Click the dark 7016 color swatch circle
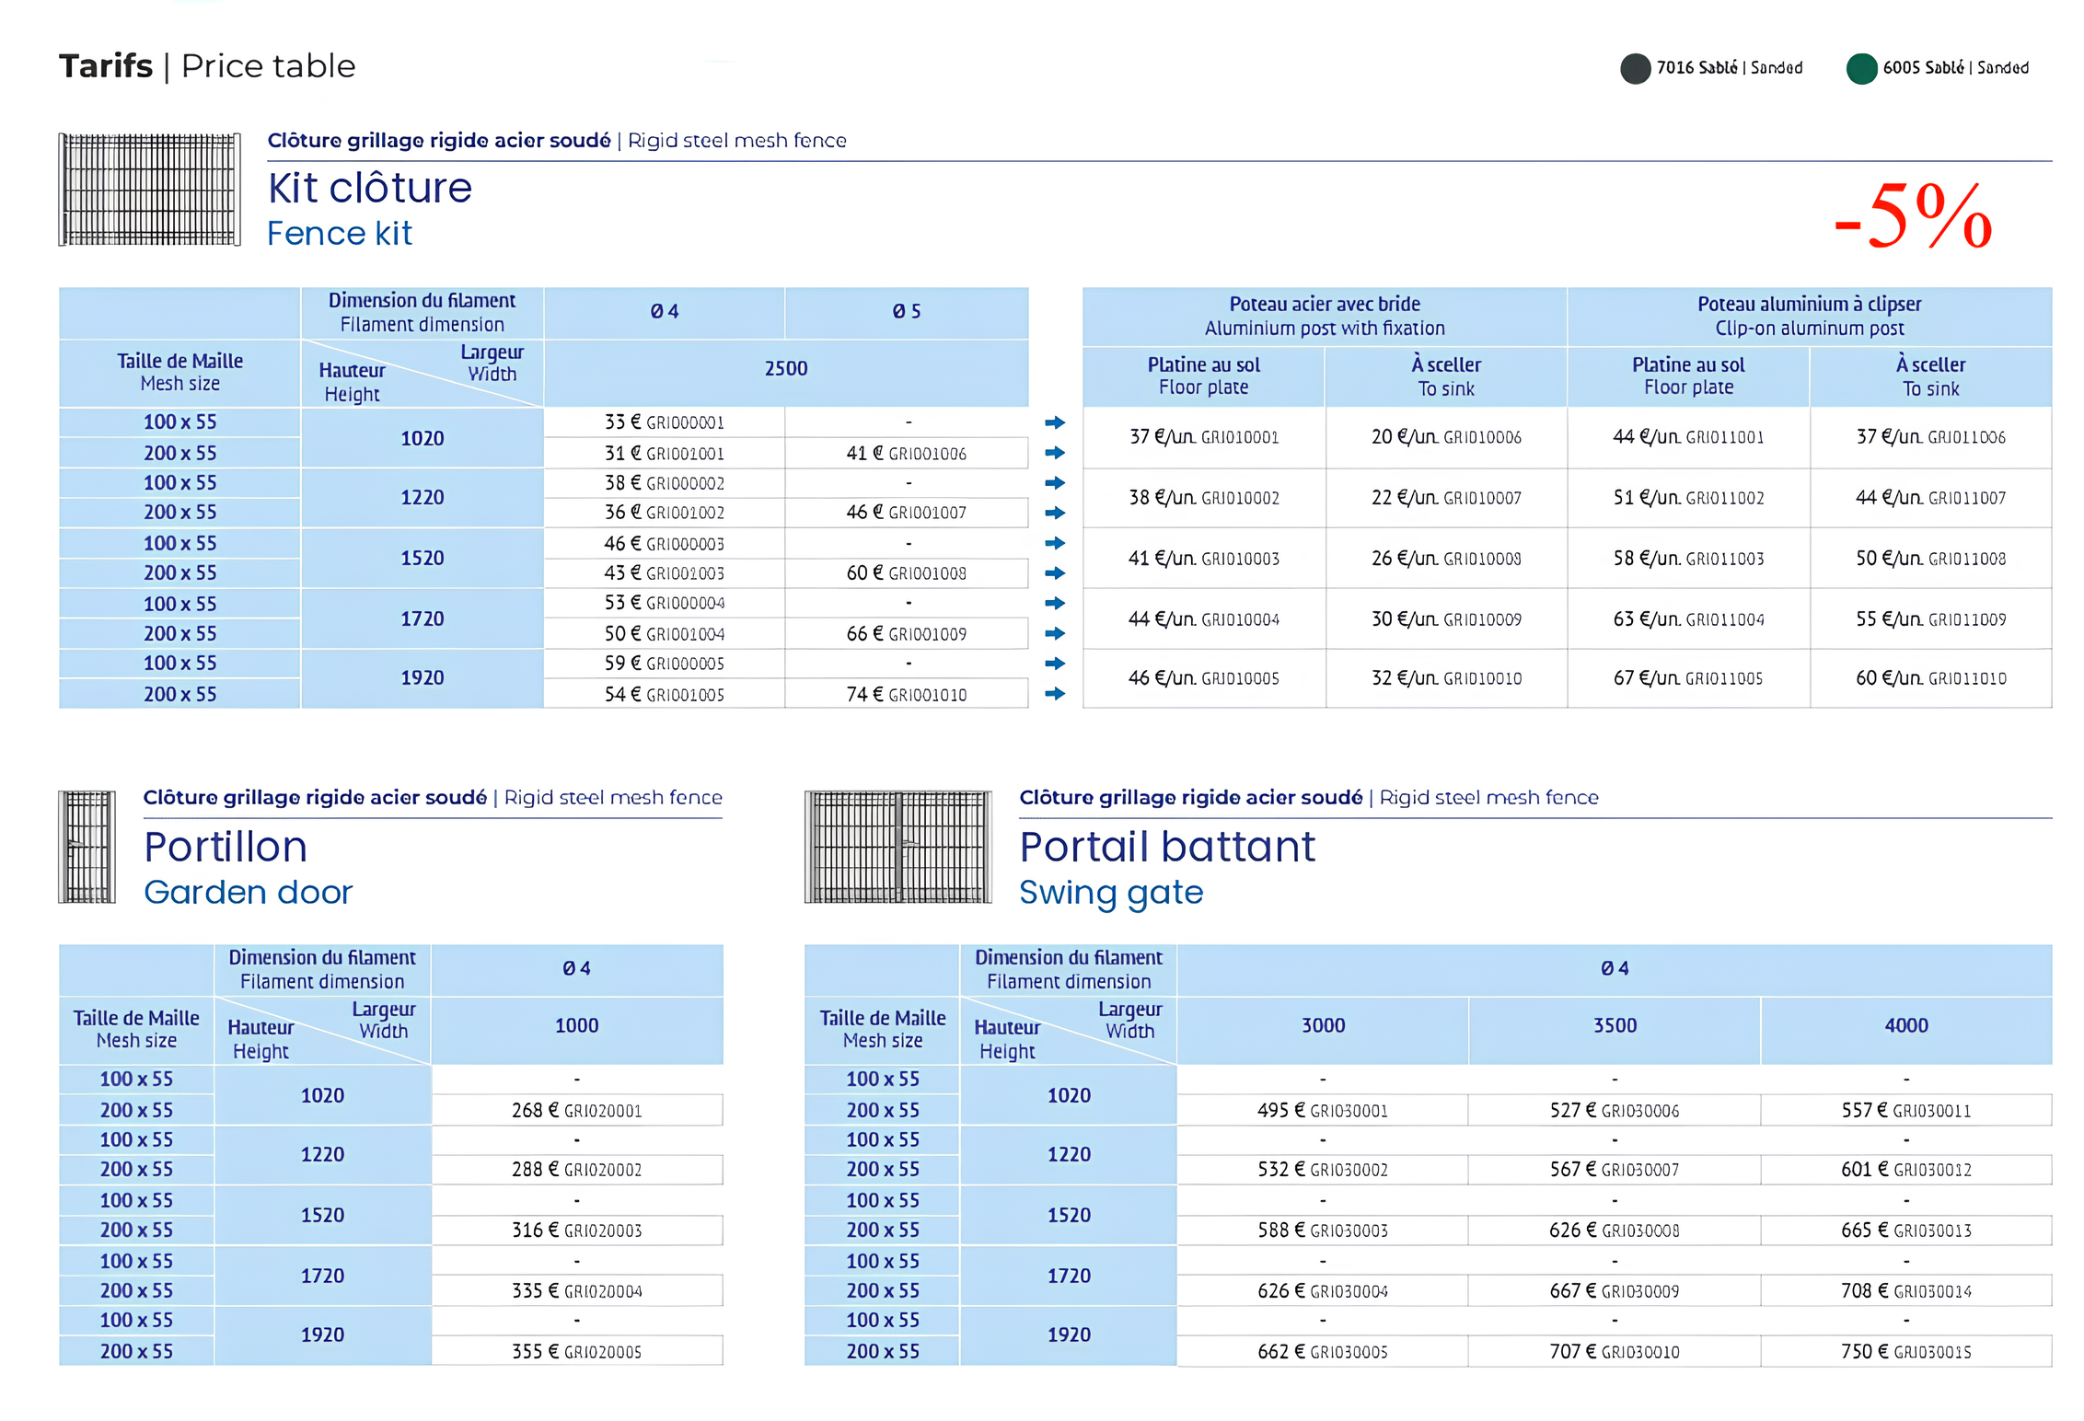Image resolution: width=2084 pixels, height=1421 pixels. pos(1636,67)
